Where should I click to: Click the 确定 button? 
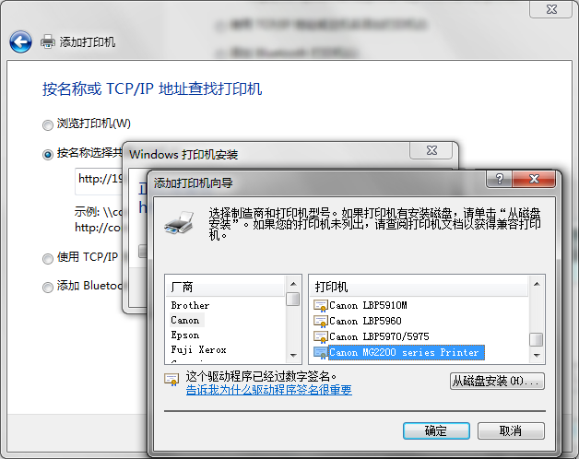pos(436,431)
